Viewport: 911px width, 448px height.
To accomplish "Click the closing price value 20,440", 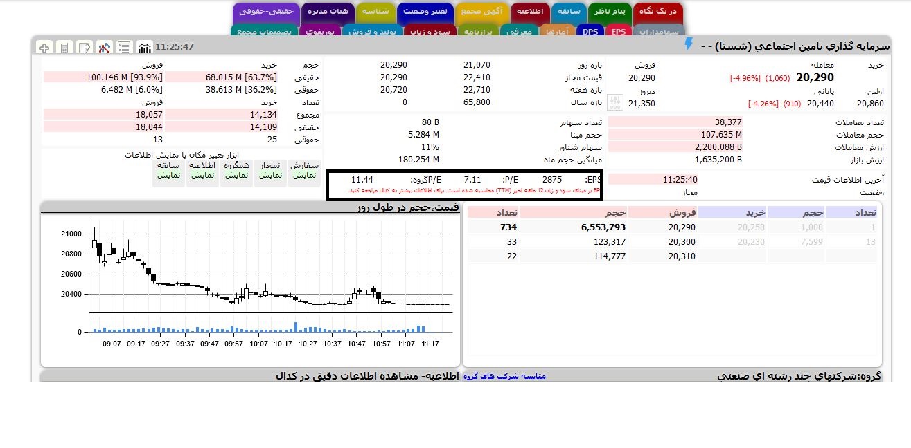I will tap(822, 104).
